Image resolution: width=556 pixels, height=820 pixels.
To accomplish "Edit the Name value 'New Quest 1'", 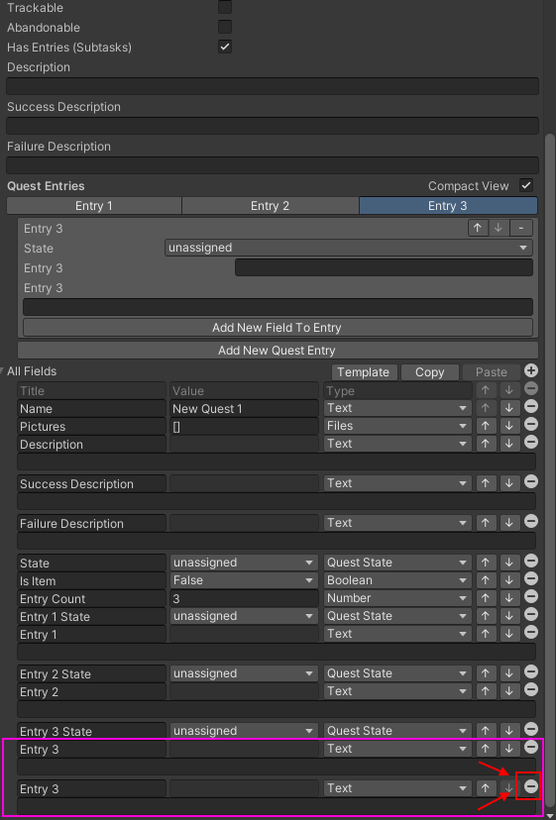I will (x=244, y=408).
